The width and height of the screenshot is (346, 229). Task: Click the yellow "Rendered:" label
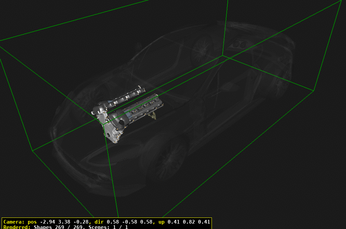pyautogui.click(x=17, y=227)
